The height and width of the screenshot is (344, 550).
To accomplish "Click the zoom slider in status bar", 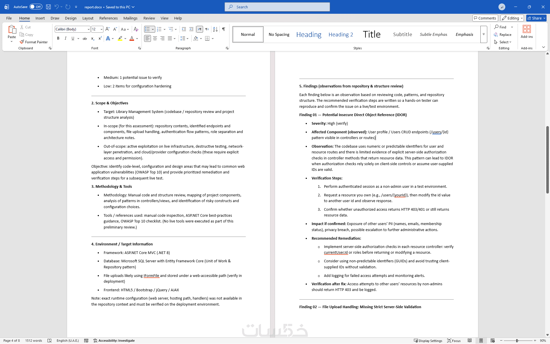I will pyautogui.click(x=517, y=341).
